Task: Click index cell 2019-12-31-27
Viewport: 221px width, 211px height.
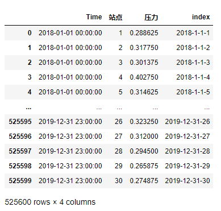Action: click(x=187, y=136)
